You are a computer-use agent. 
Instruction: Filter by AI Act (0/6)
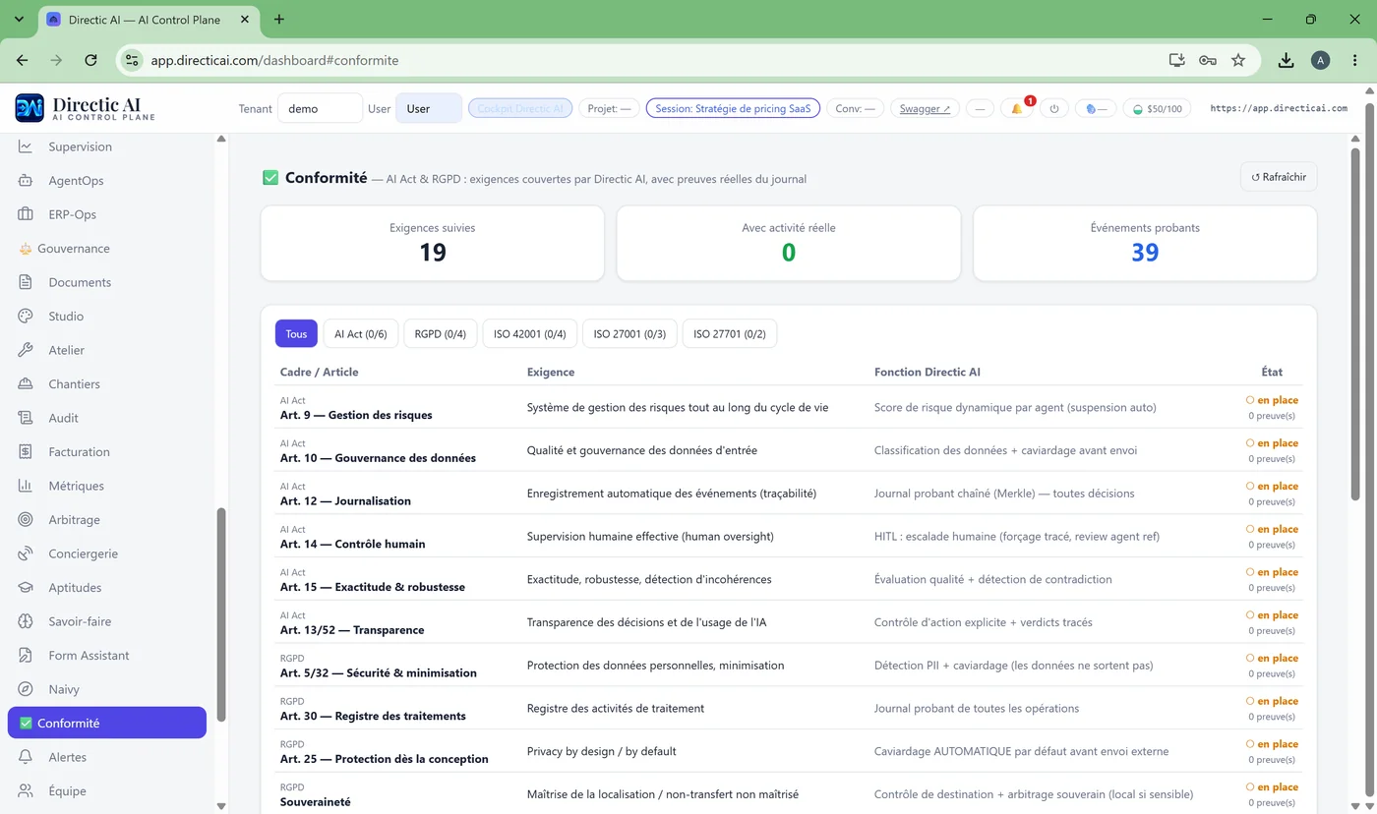click(361, 334)
